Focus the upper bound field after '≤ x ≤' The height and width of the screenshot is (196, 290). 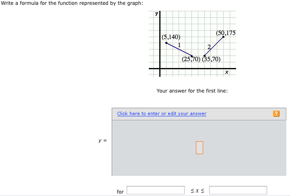coord(238,190)
